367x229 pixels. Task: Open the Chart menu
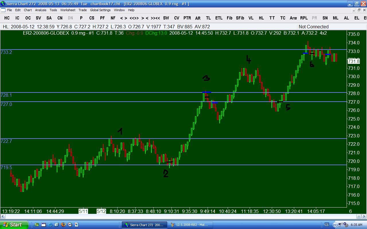pyautogui.click(x=28, y=10)
